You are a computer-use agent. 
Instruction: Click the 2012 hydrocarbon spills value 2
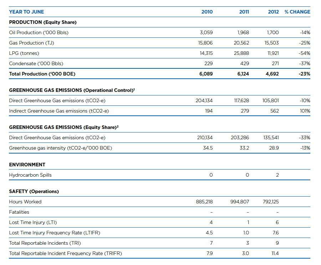click(277, 175)
